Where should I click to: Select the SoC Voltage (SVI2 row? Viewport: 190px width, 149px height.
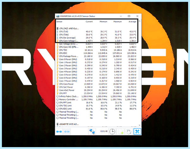[x=97, y=44]
